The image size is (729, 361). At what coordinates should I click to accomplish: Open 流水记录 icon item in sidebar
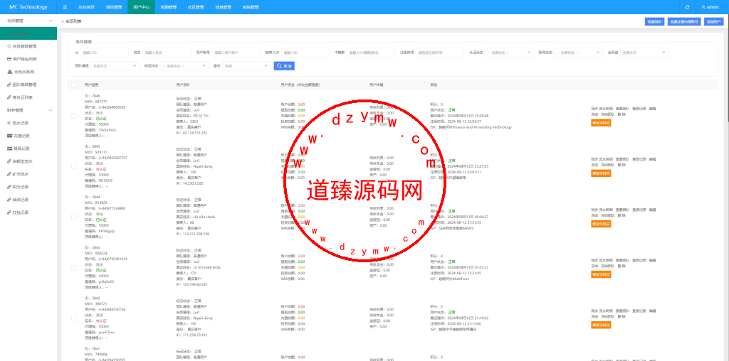coord(28,123)
